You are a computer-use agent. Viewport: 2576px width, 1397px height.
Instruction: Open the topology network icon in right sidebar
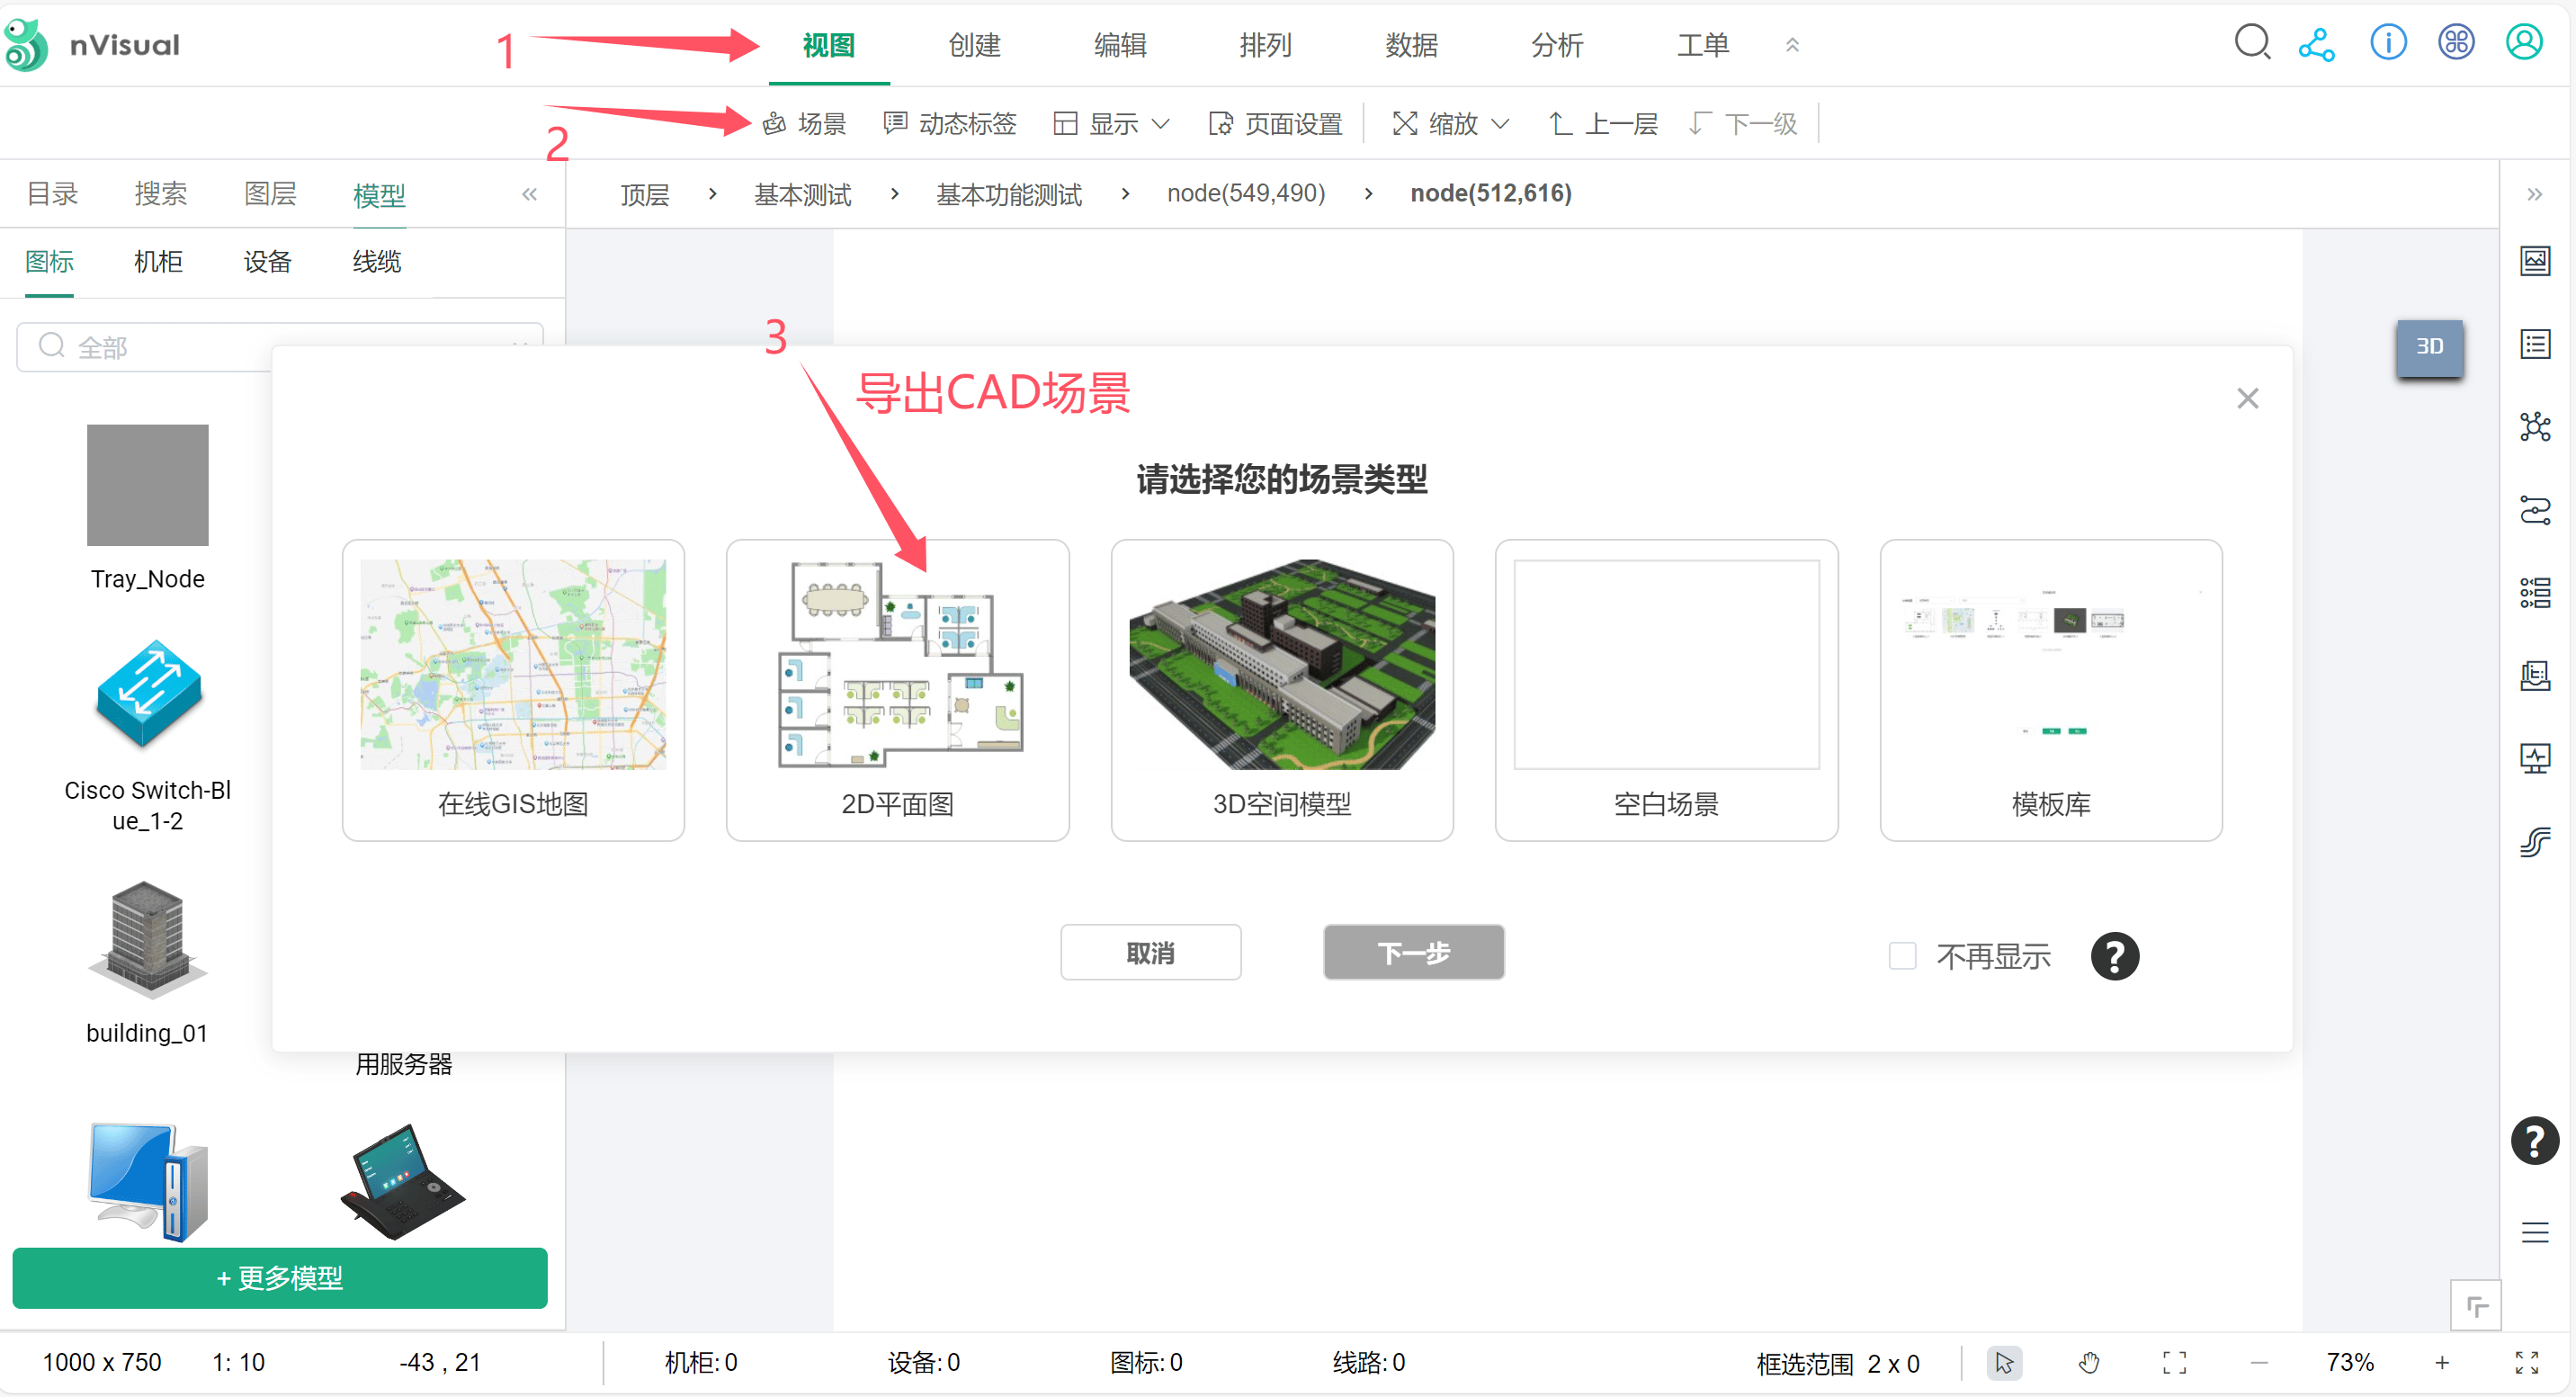pos(2536,427)
